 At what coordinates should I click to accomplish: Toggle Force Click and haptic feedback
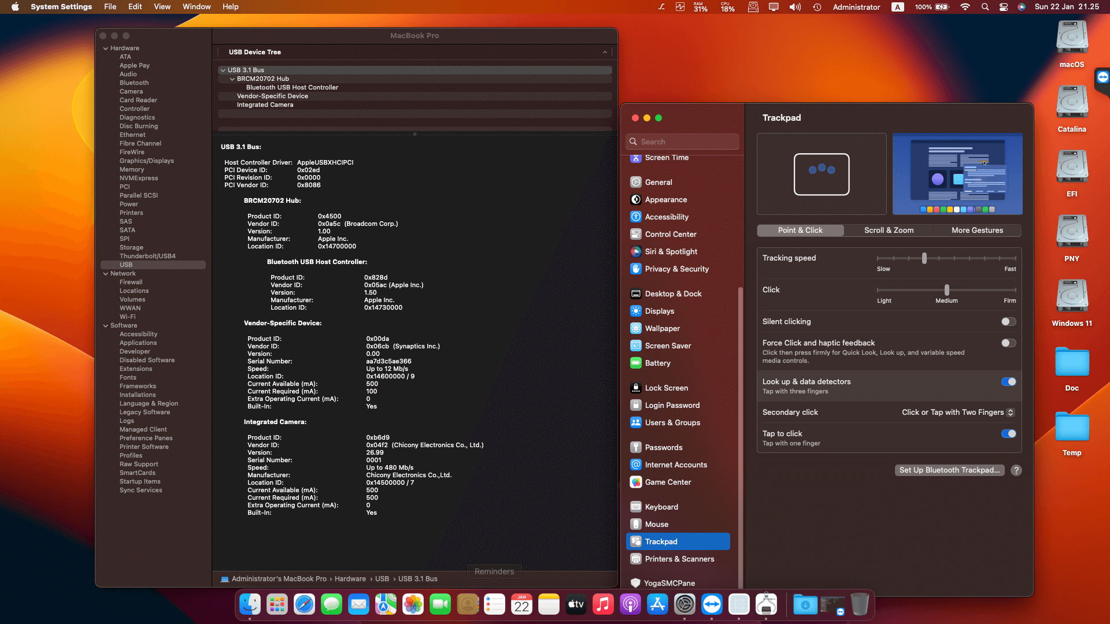(1009, 343)
